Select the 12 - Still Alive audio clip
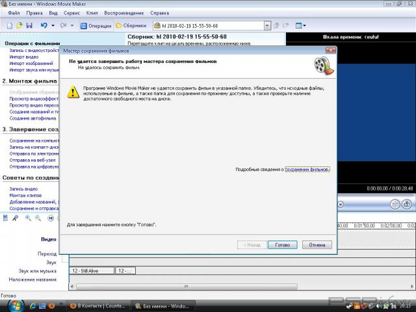The image size is (416, 312). (91, 270)
